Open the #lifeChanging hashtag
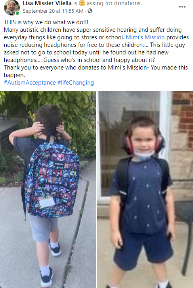The height and width of the screenshot is (288, 193). (x=76, y=83)
